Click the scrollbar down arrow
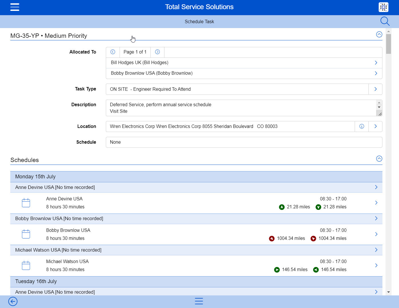 (388, 292)
